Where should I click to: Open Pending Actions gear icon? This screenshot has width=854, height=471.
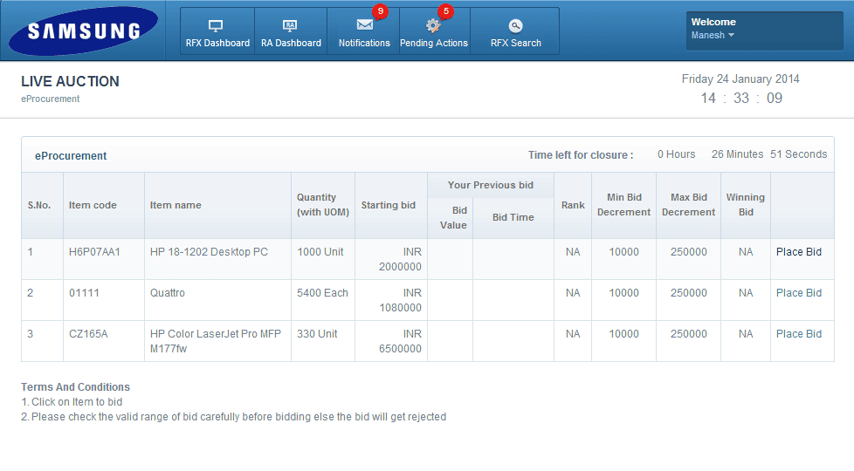click(x=433, y=25)
